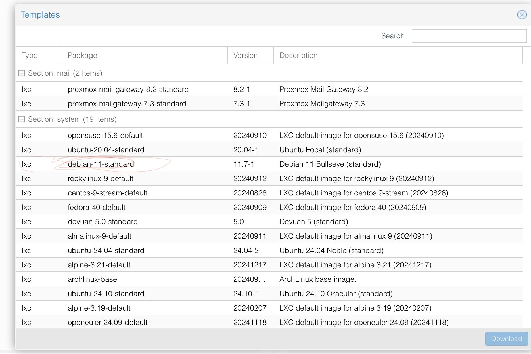Select ubuntu-24.10-standard template
The width and height of the screenshot is (531, 354).
click(106, 294)
